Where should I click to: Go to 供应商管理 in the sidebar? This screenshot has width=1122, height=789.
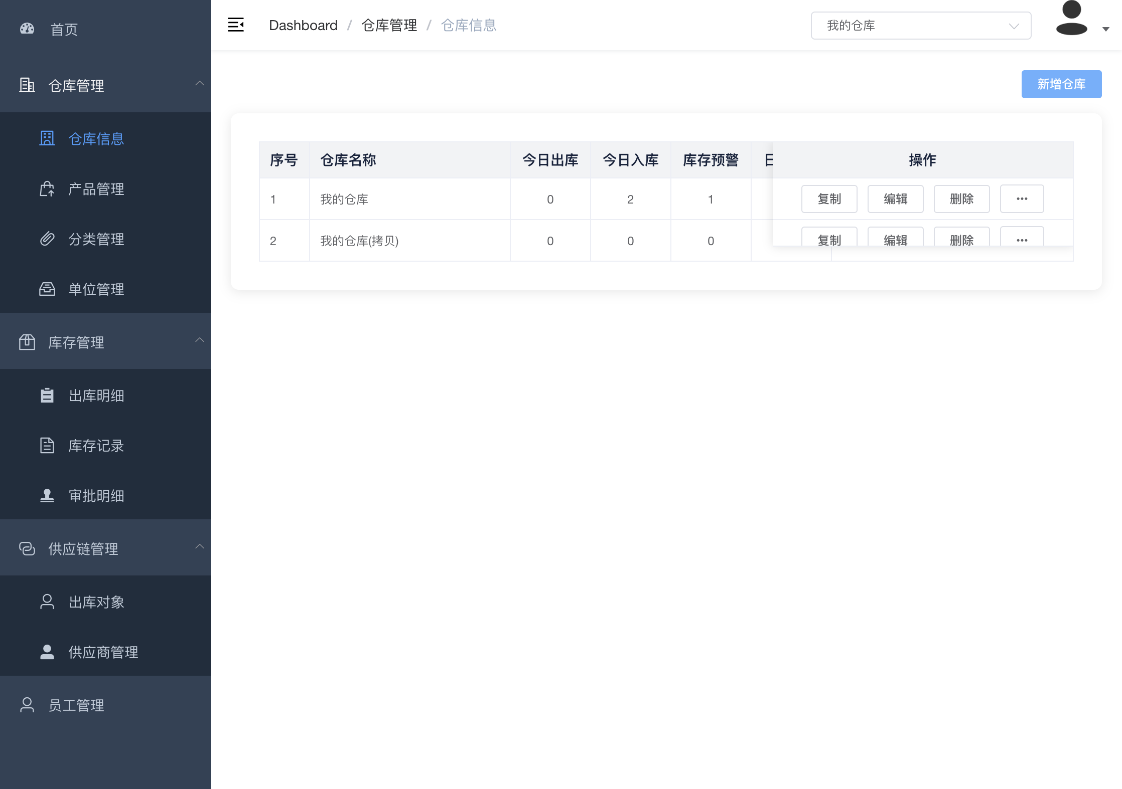click(103, 652)
